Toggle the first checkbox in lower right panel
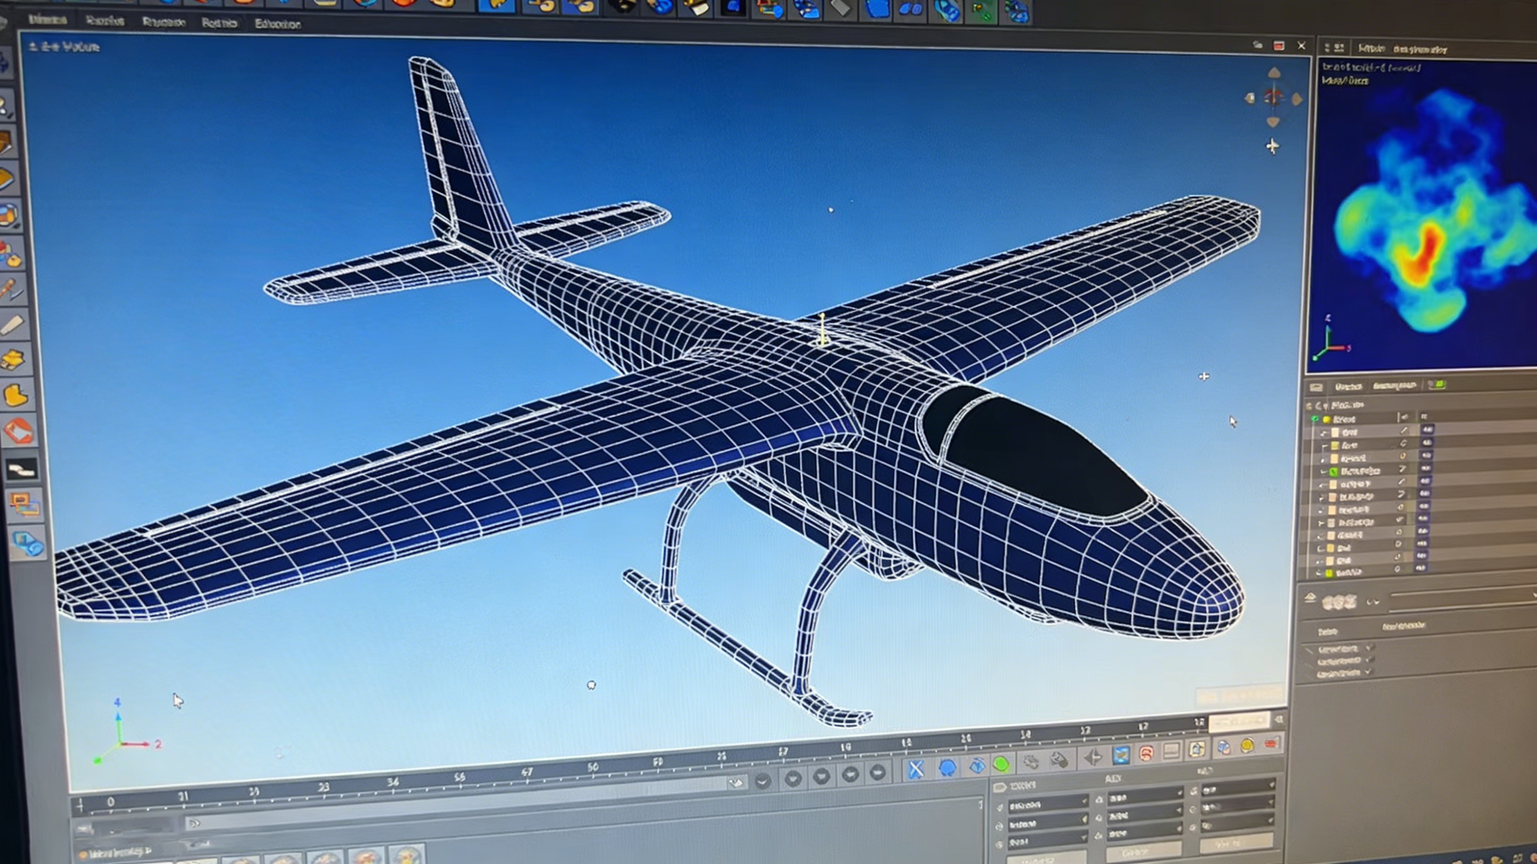Viewport: 1537px width, 864px height. (1369, 648)
